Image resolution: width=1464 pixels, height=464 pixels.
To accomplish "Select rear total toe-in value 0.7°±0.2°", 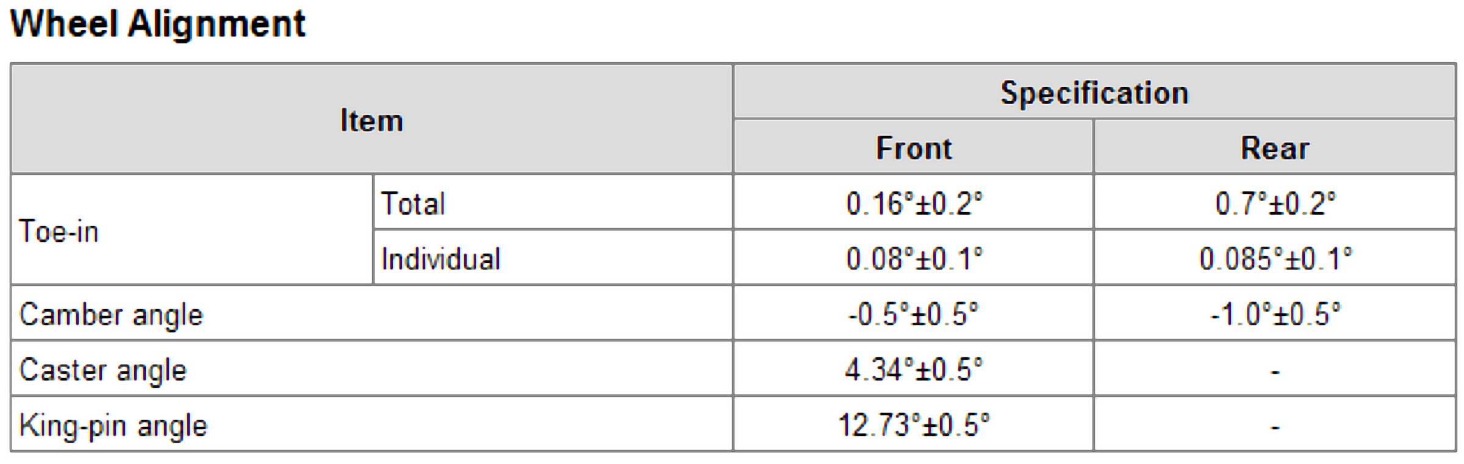I will pos(1275,204).
